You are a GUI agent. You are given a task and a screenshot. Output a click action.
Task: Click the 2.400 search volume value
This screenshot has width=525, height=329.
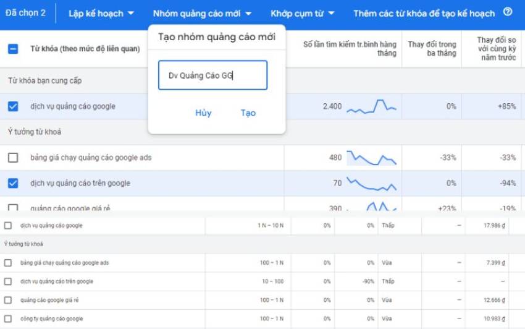pyautogui.click(x=332, y=106)
